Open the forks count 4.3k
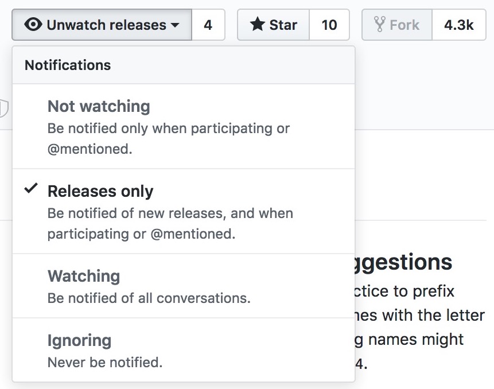The height and width of the screenshot is (389, 494). pos(459,25)
